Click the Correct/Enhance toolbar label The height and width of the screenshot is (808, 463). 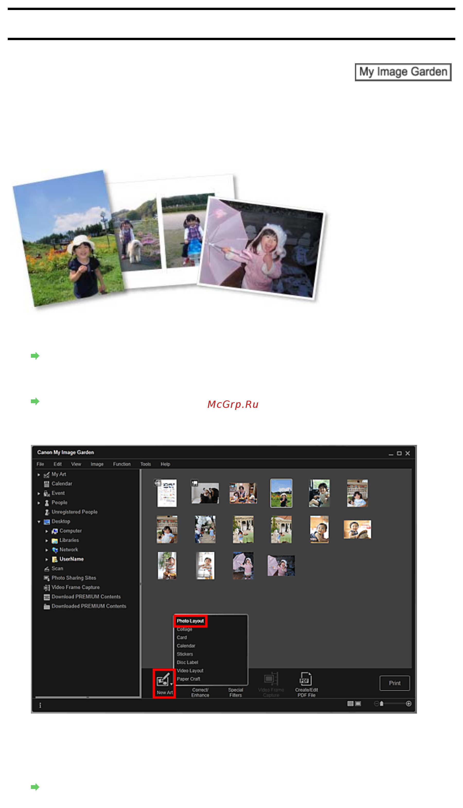(x=200, y=693)
